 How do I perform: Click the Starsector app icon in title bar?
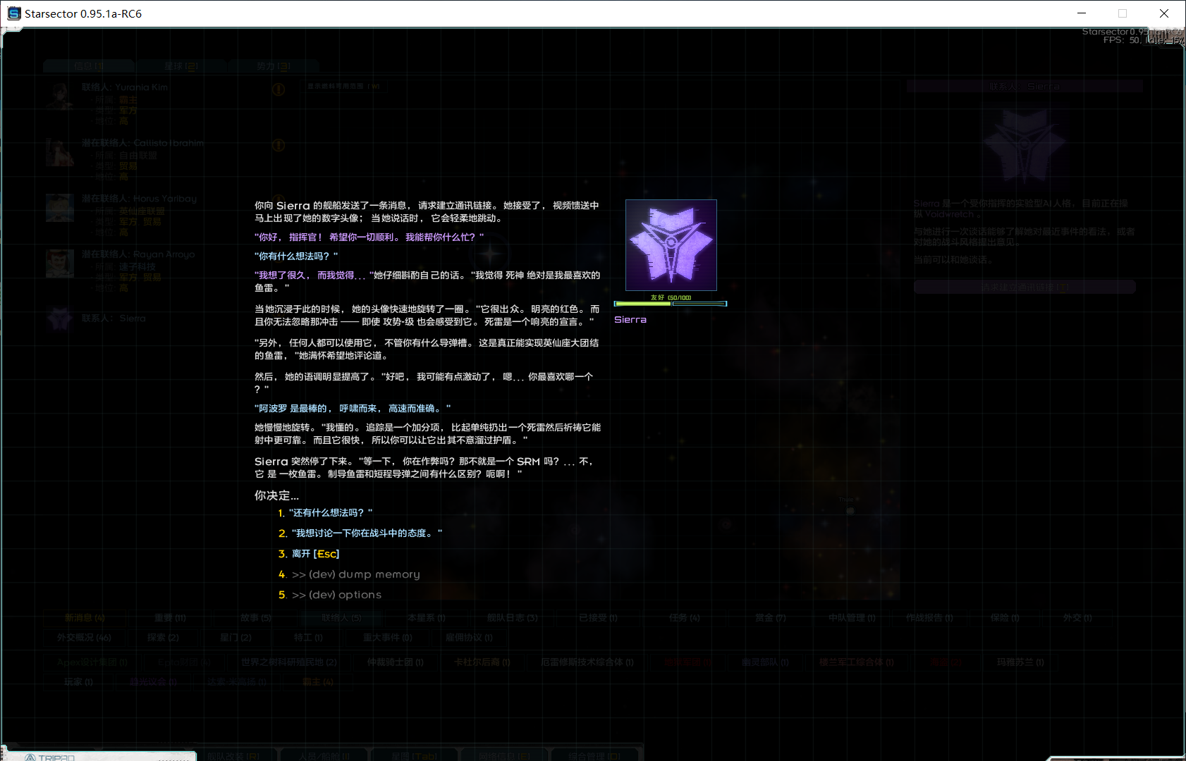pyautogui.click(x=13, y=13)
